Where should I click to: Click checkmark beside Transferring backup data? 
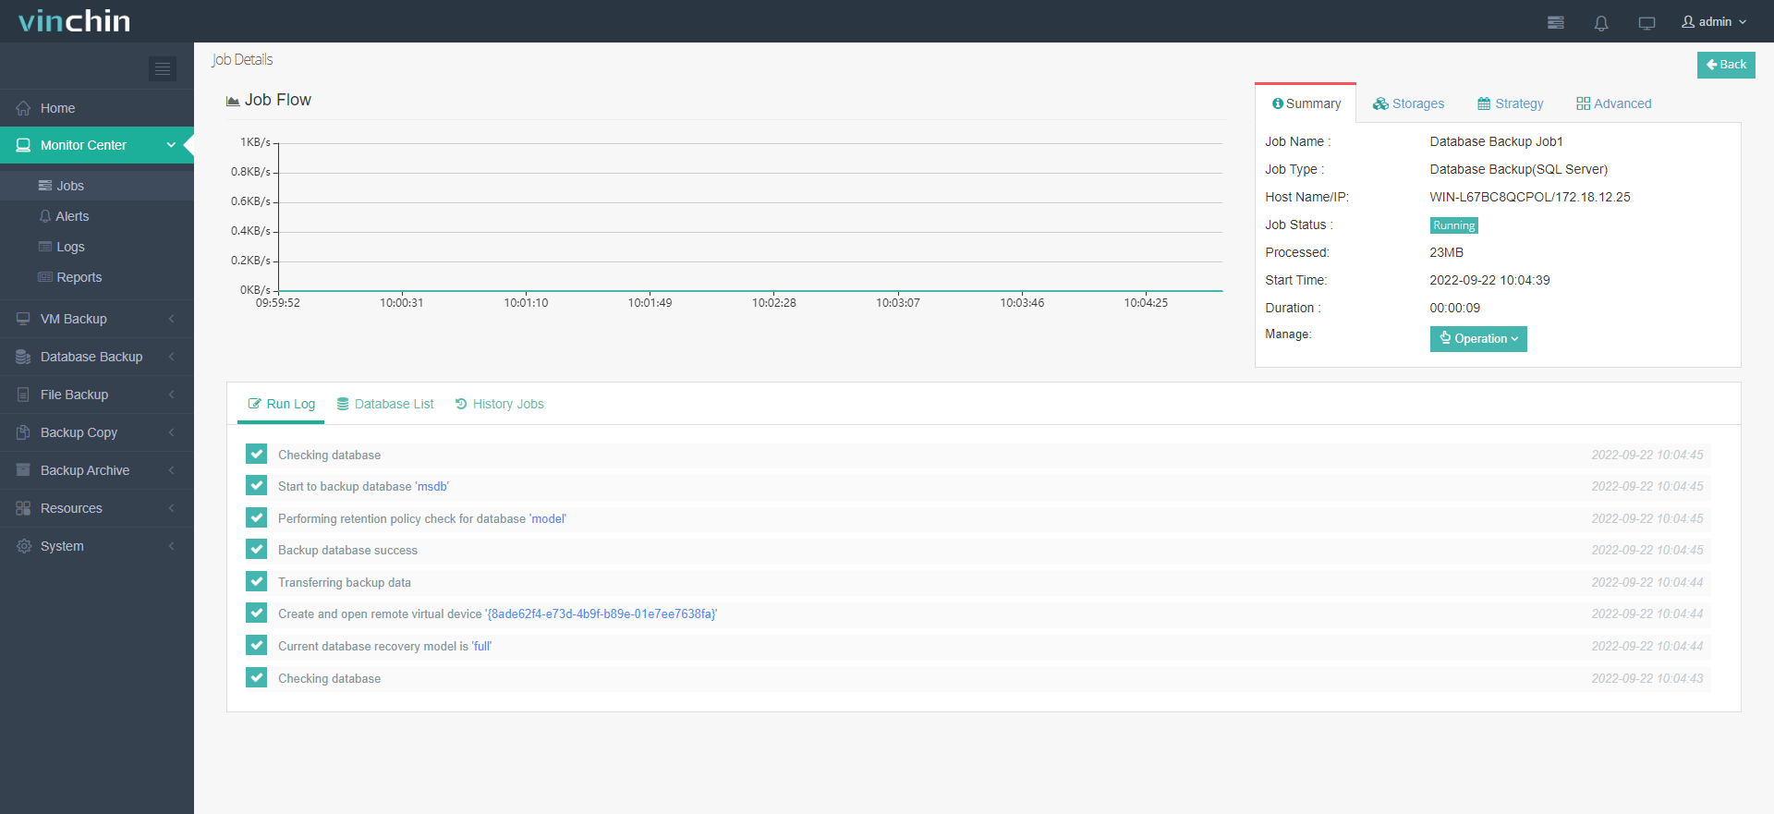click(x=257, y=582)
